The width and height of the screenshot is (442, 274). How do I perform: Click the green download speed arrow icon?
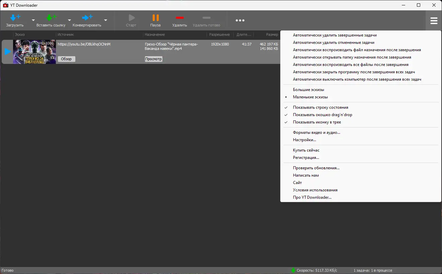pyautogui.click(x=293, y=270)
